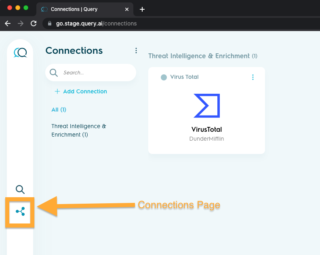Click the plus icon beside Add Connection
The image size is (320, 255).
pyautogui.click(x=57, y=91)
